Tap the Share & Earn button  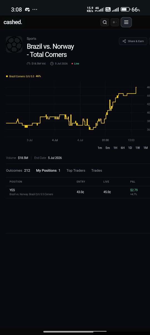tap(133, 41)
